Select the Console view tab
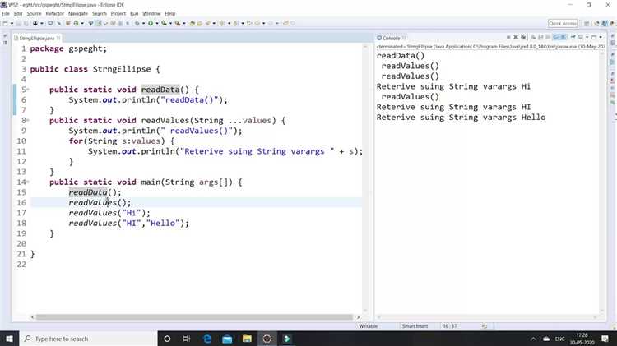 click(x=391, y=38)
